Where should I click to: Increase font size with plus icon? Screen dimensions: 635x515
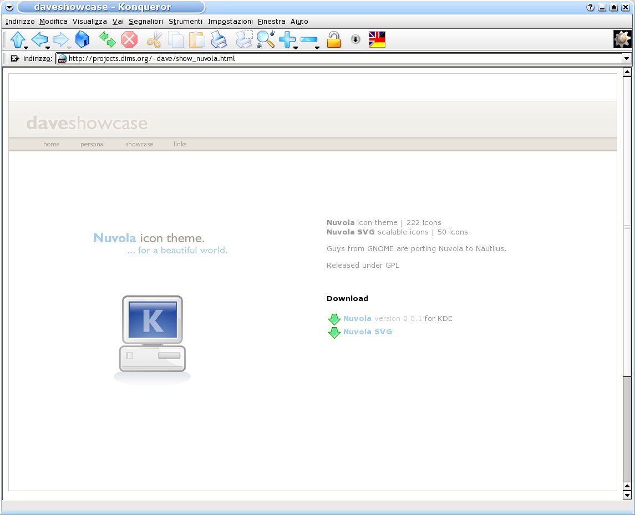coord(287,39)
